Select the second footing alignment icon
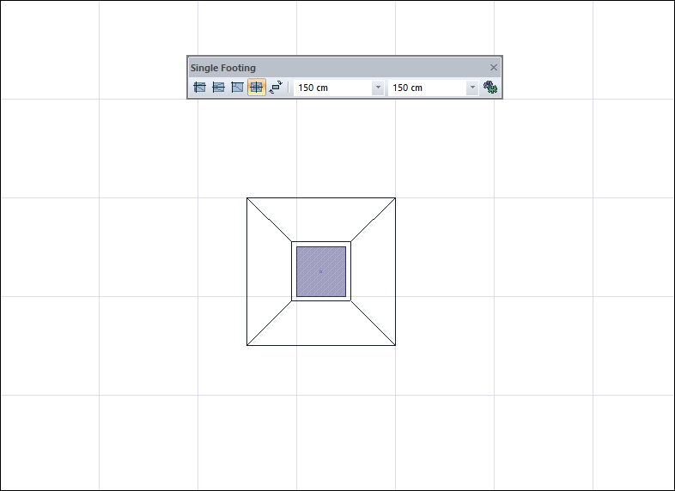 (x=219, y=88)
